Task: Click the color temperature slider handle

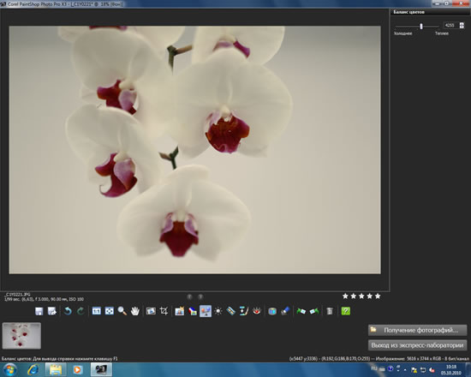Action: pyautogui.click(x=421, y=27)
